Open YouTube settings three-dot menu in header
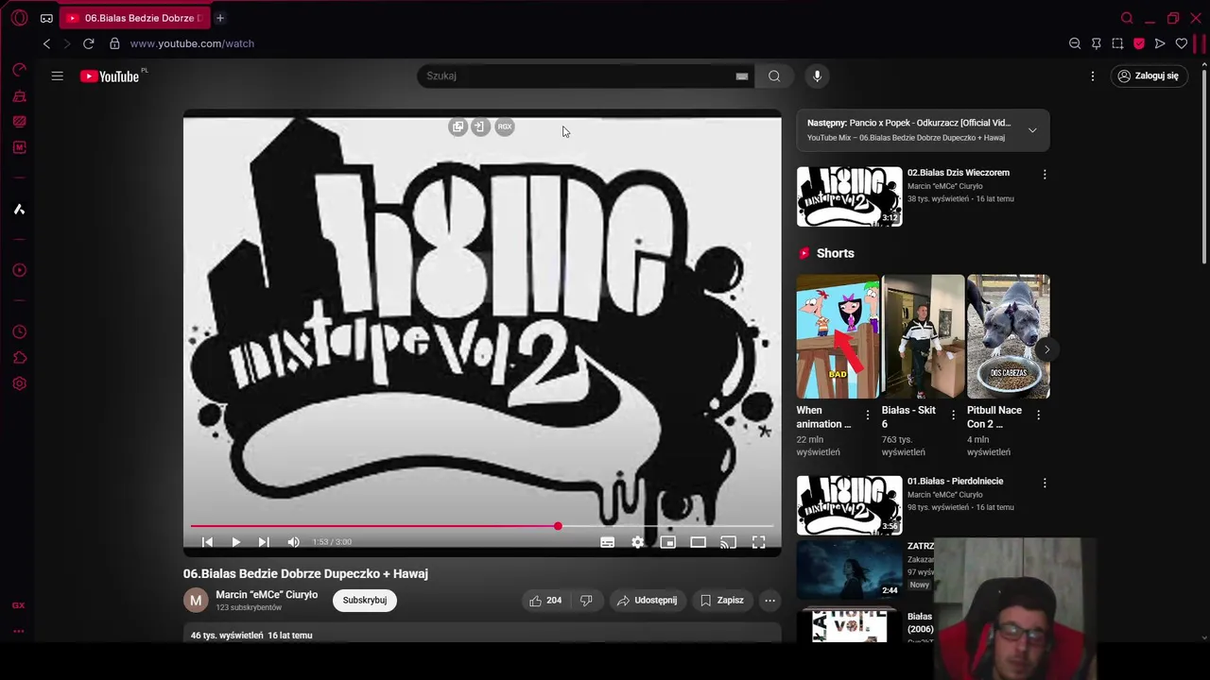Image resolution: width=1210 pixels, height=680 pixels. (1093, 76)
